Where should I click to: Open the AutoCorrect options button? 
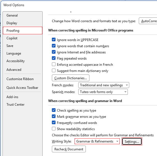(148, 21)
